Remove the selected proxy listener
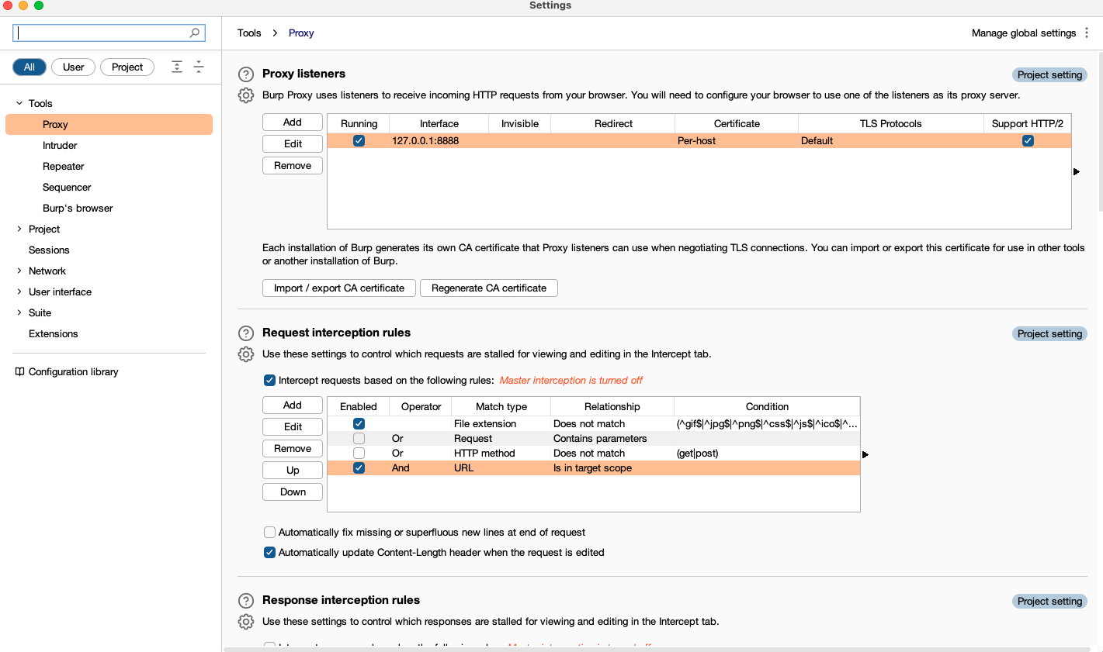The height and width of the screenshot is (652, 1103). click(x=293, y=165)
